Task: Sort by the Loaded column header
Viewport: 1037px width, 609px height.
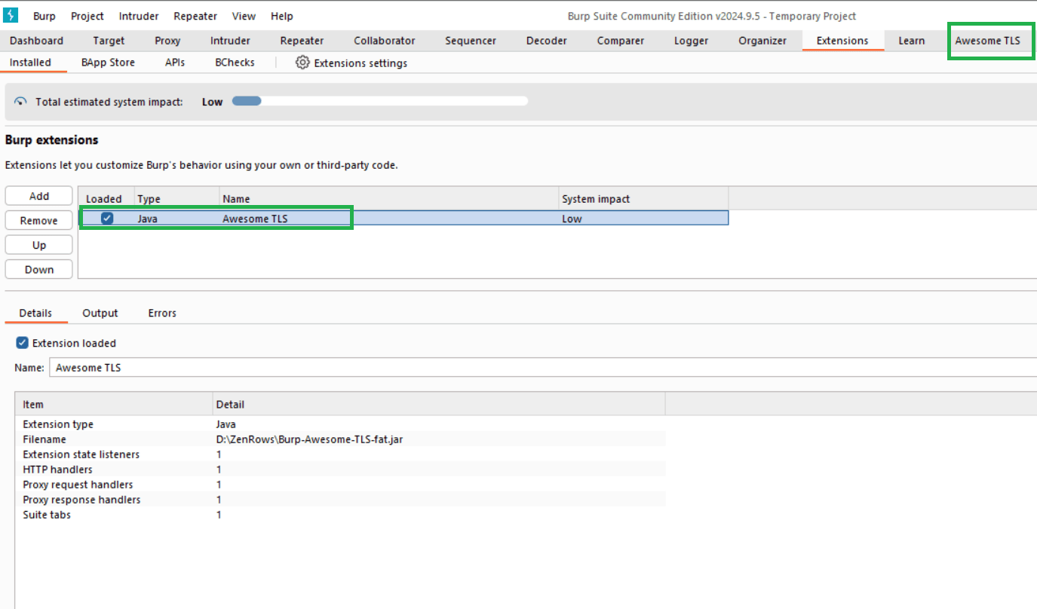Action: point(106,199)
